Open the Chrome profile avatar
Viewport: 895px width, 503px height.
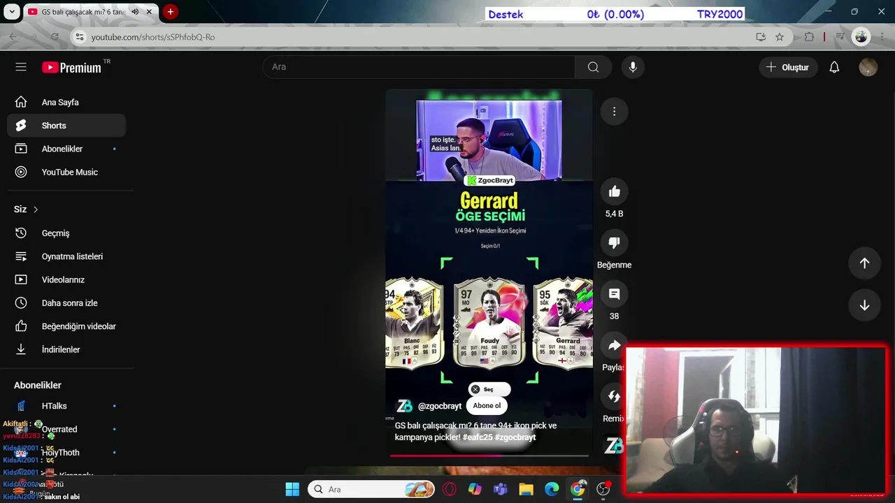pos(861,37)
